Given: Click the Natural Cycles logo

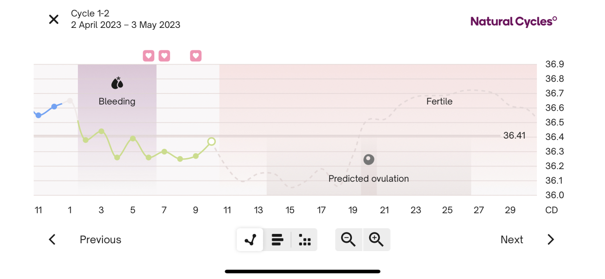Looking at the screenshot, I should 513,20.
